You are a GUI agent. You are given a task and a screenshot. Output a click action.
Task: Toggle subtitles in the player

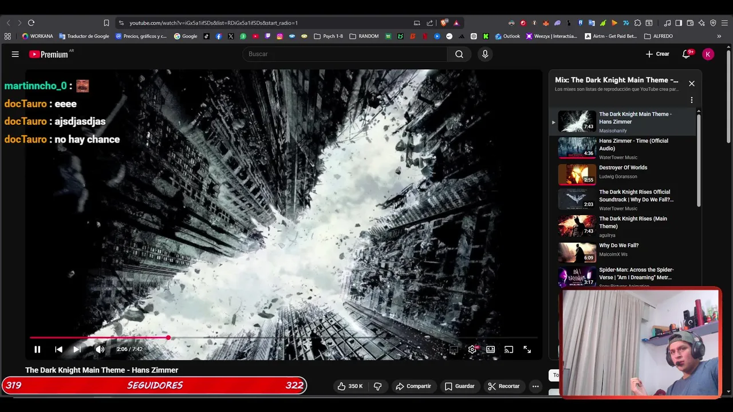[x=454, y=349]
